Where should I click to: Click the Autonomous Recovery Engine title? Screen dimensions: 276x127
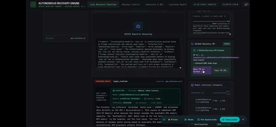[59, 3]
